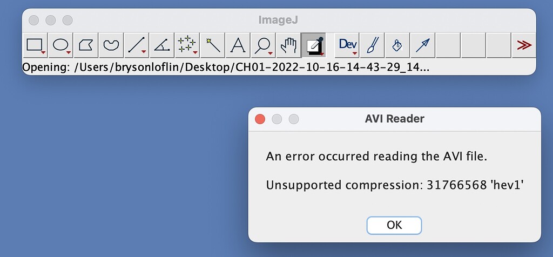Select the Oval selection tool
The height and width of the screenshot is (257, 553).
60,45
